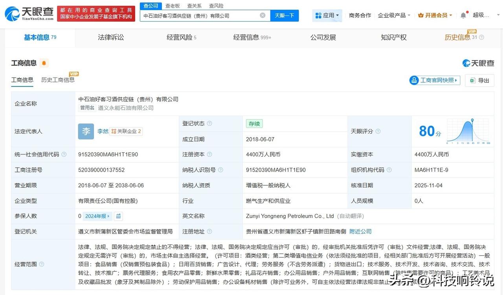Viewport: 503px width, 295px height.
Task: Click the chart icon next to 2024年报
Action: [x=118, y=216]
